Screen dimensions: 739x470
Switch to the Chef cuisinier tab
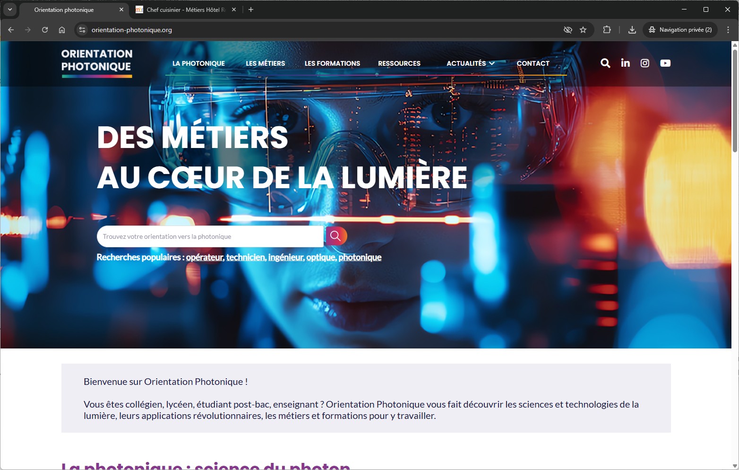pos(182,9)
